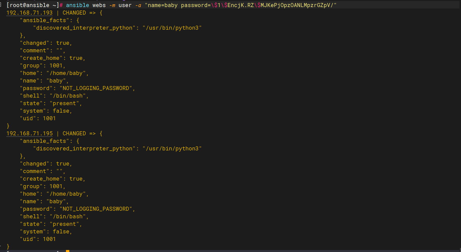Click first host's "shell": "/bin/bash" line
The height and width of the screenshot is (252, 461).
(x=54, y=96)
